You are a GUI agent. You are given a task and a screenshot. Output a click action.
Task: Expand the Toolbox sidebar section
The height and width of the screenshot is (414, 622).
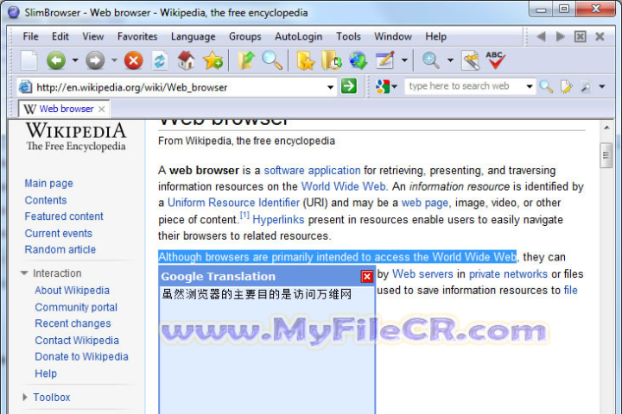(x=25, y=397)
